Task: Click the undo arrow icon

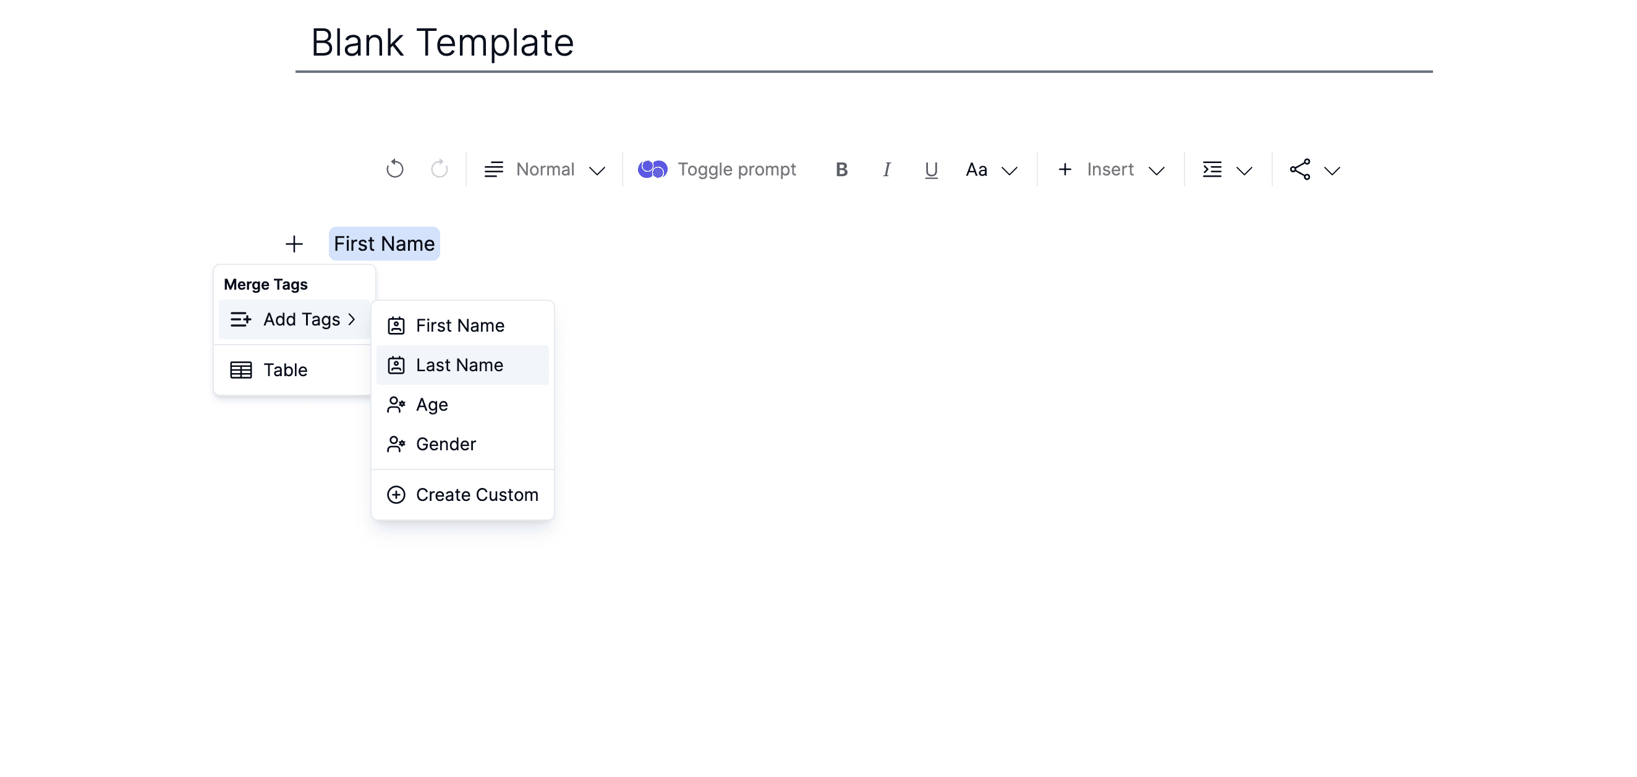Action: (394, 169)
